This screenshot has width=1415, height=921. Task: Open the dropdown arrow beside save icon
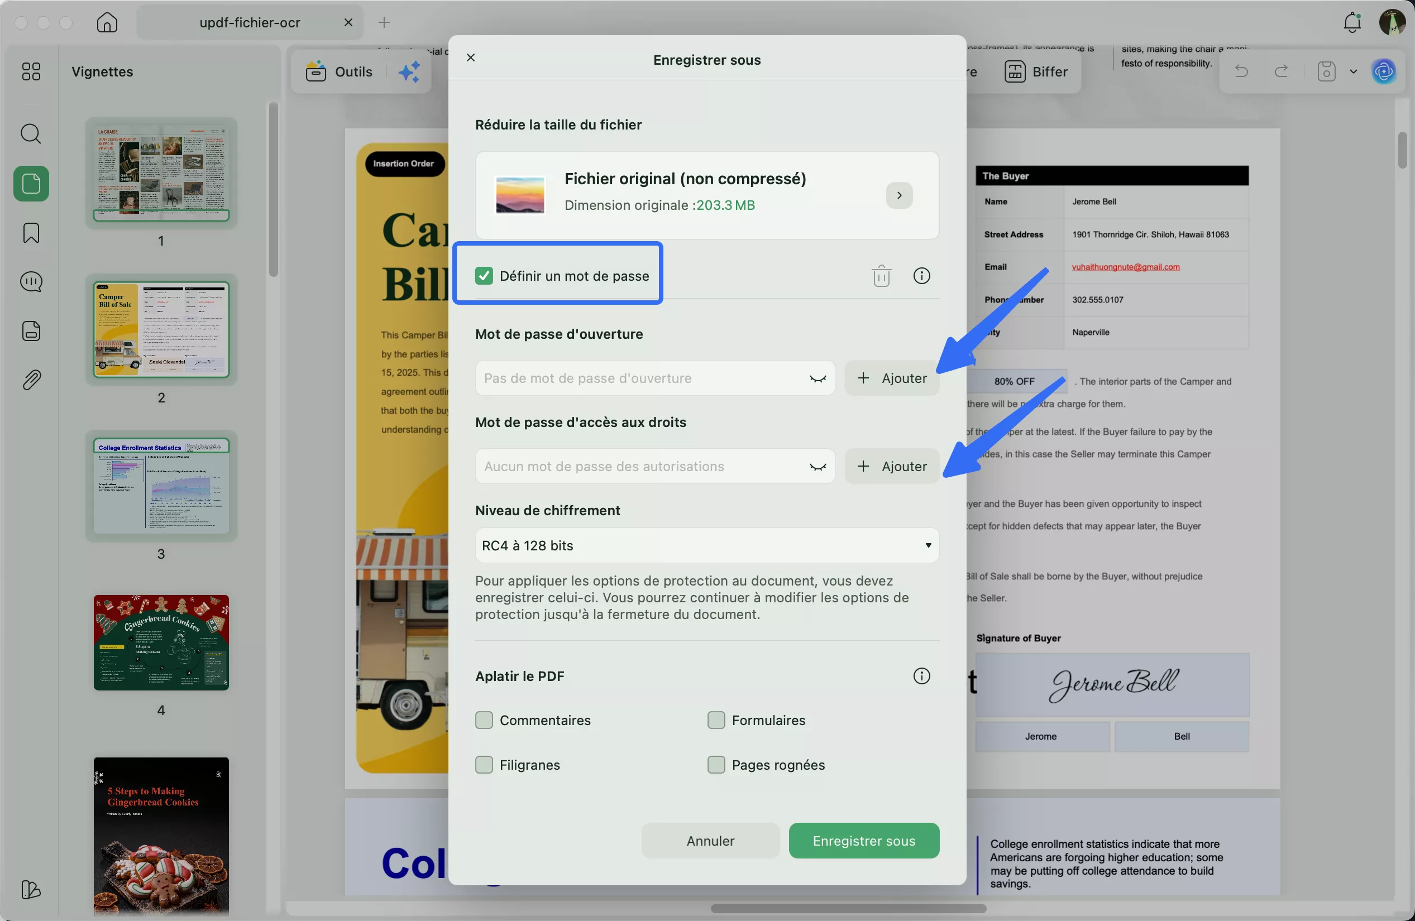[1354, 71]
